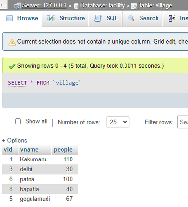Click the green success checkmark icon
The width and height of the screenshot is (188, 207).
(12, 66)
